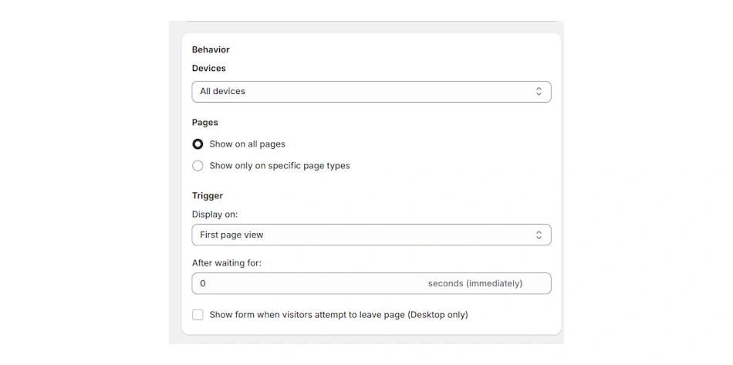
Task: Open the Devices dropdown
Action: tap(370, 91)
